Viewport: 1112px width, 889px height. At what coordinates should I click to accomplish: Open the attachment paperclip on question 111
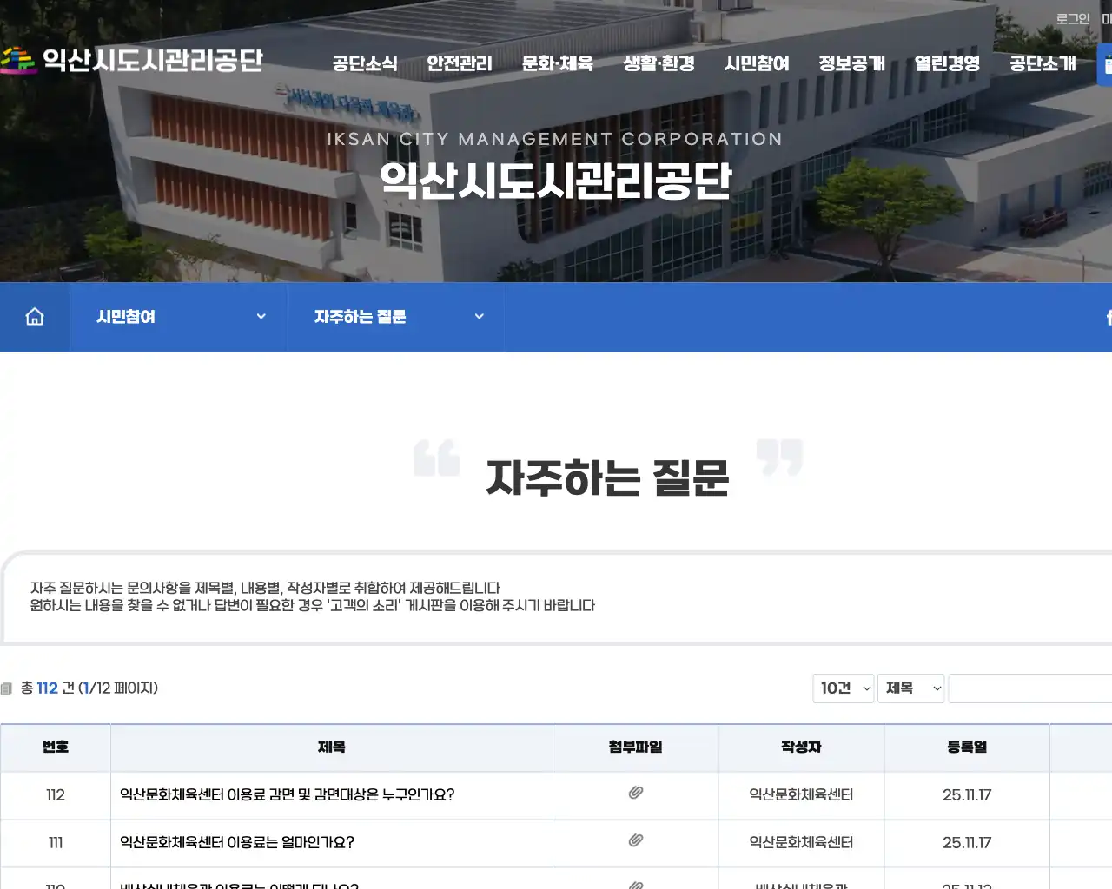point(635,840)
